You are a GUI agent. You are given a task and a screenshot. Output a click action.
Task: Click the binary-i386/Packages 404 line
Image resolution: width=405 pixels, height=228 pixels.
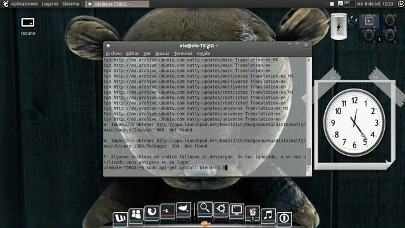click(x=156, y=146)
